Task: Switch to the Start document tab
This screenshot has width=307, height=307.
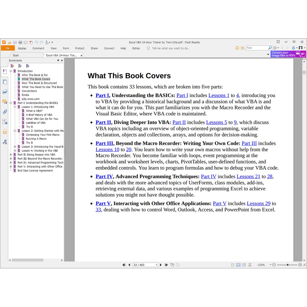Action: pos(16,55)
